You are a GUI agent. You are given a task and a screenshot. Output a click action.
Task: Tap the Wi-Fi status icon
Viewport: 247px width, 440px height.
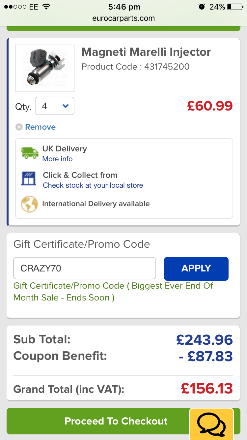[x=46, y=7]
